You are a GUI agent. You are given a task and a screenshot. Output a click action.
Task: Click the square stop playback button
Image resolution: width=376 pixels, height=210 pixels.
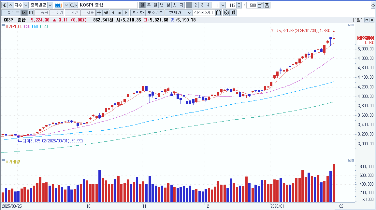point(120,13)
